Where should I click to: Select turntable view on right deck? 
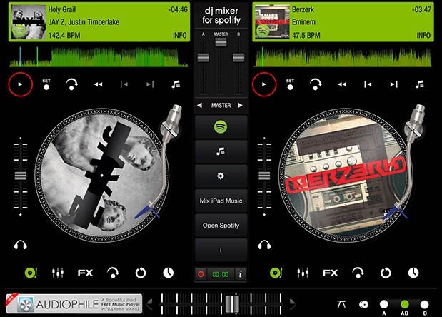point(276,273)
